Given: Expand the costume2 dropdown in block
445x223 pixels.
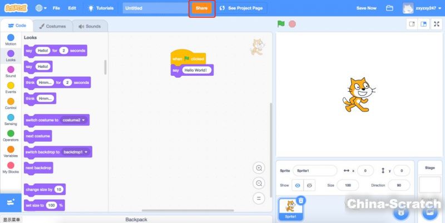Looking at the screenshot, I should pos(74,120).
